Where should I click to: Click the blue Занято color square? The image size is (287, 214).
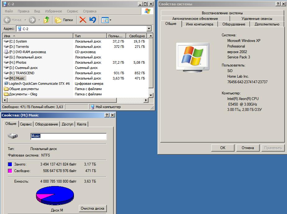tap(10, 164)
